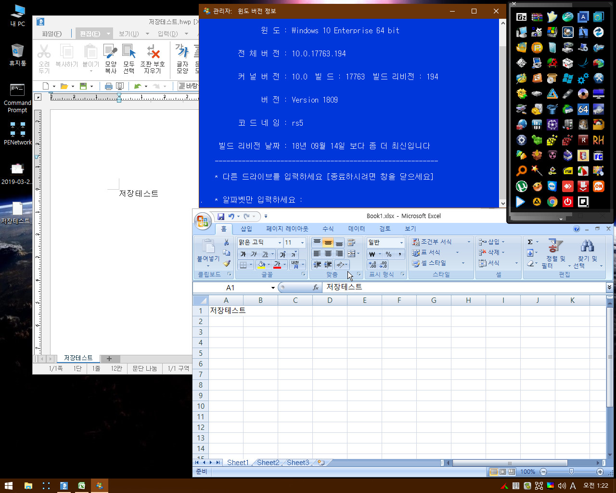Click 글자 모양 in Hangul toolbar
The image size is (616, 493).
pos(182,59)
